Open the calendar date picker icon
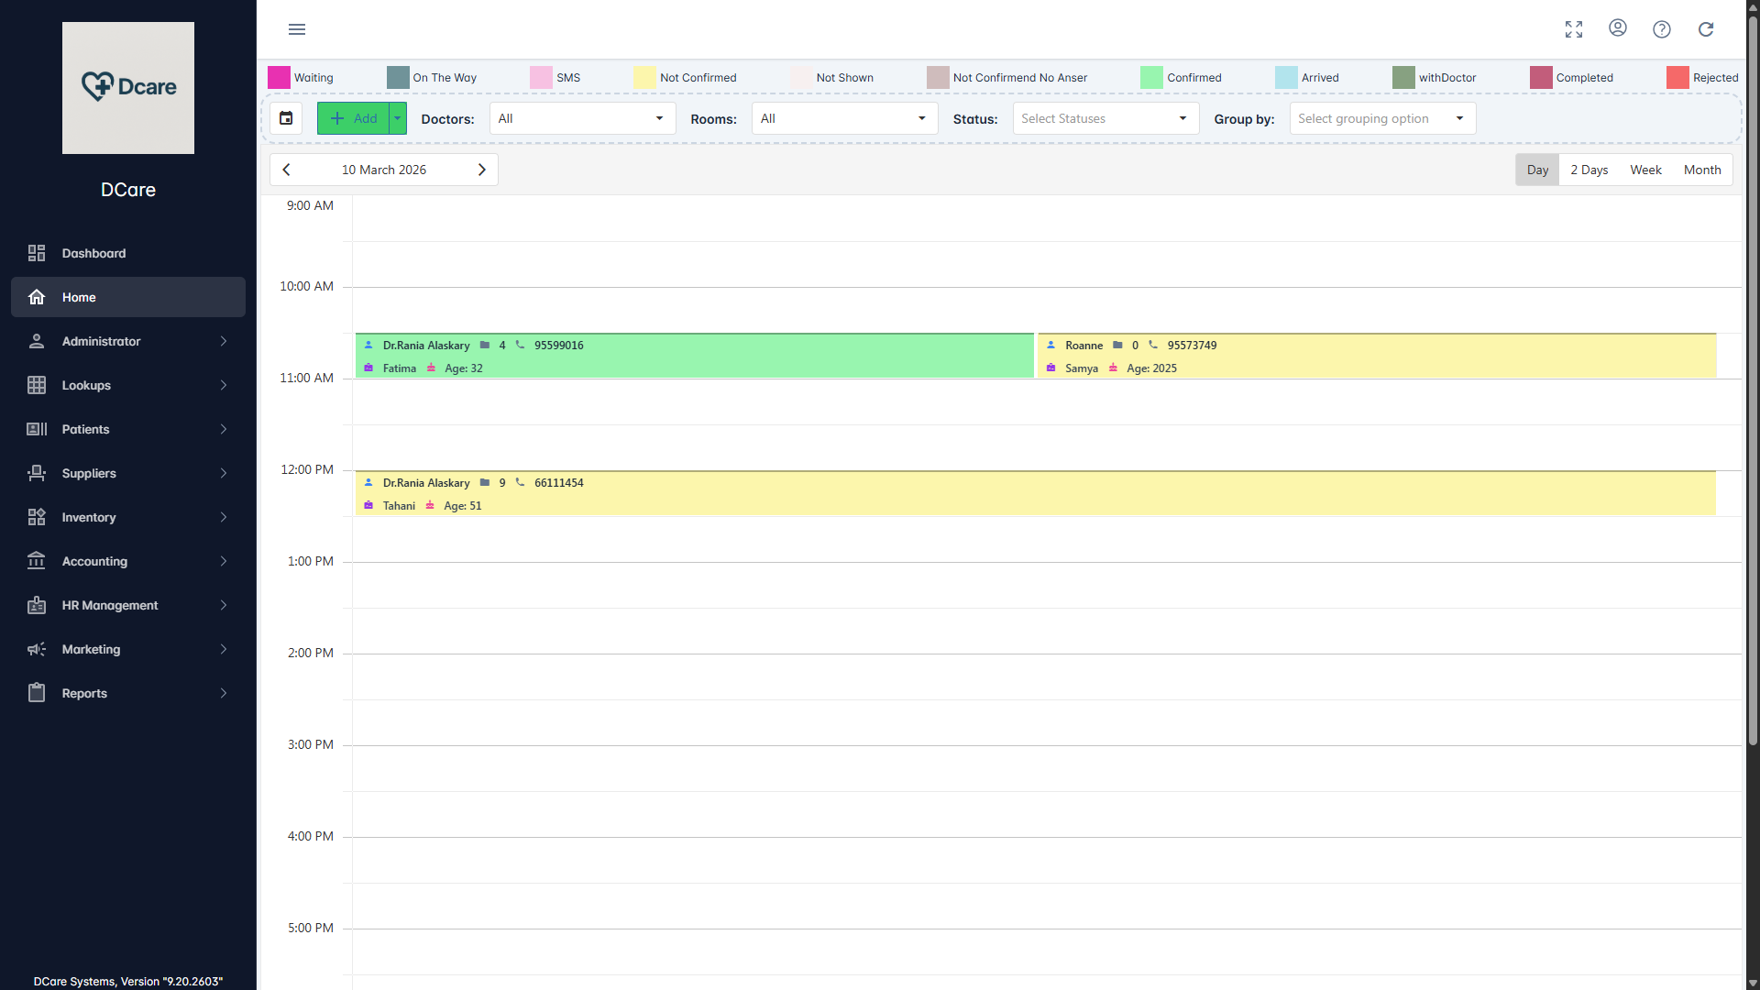 point(285,117)
